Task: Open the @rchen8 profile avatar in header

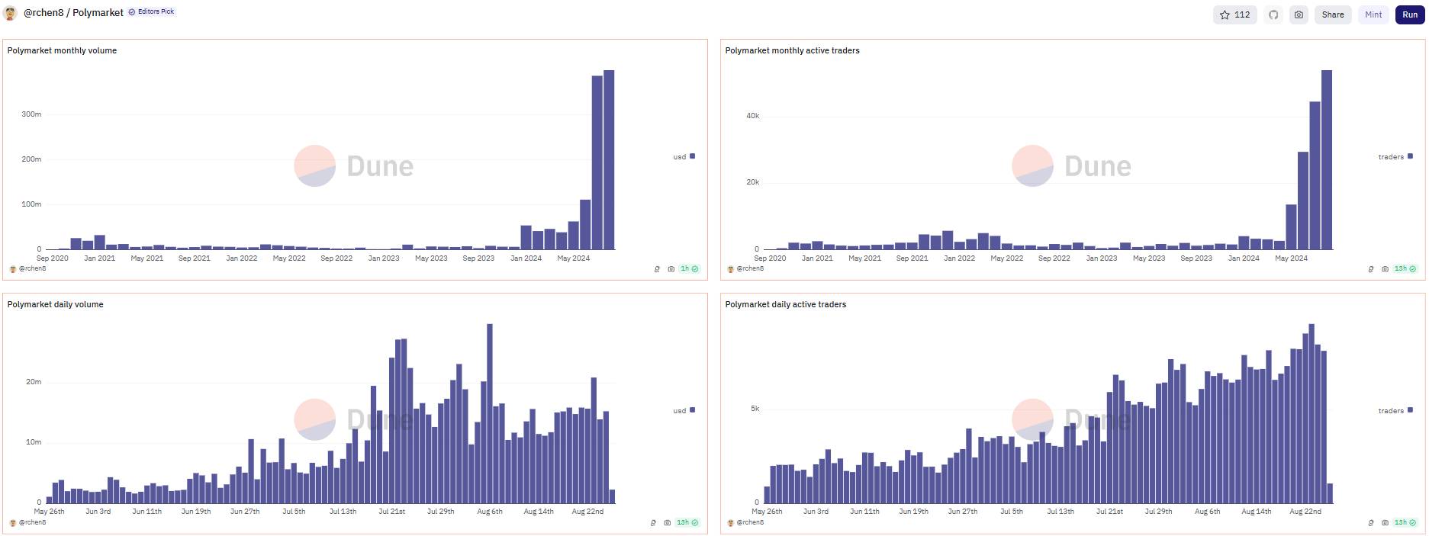Action: tap(11, 13)
